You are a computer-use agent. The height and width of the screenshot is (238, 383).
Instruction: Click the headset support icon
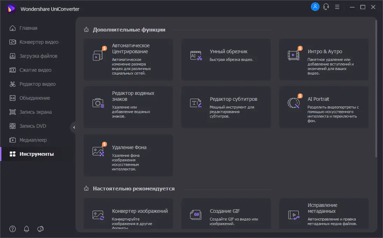(x=326, y=7)
